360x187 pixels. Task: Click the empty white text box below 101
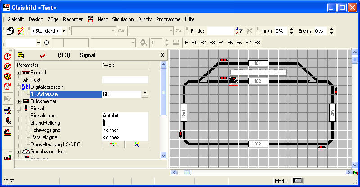pyautogui.click(x=258, y=72)
